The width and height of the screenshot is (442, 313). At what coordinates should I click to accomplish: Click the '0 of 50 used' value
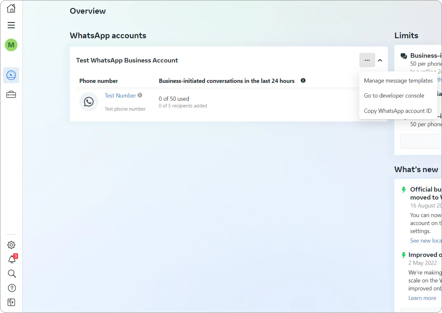(174, 99)
